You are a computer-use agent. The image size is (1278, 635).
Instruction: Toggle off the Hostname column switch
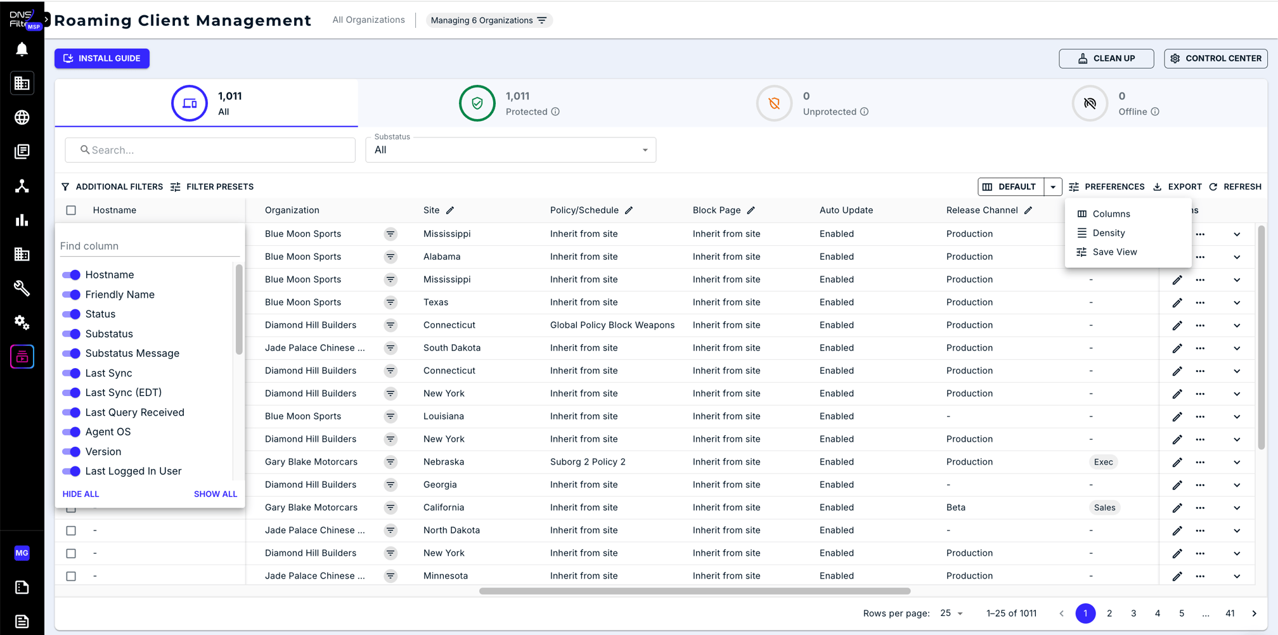point(71,274)
